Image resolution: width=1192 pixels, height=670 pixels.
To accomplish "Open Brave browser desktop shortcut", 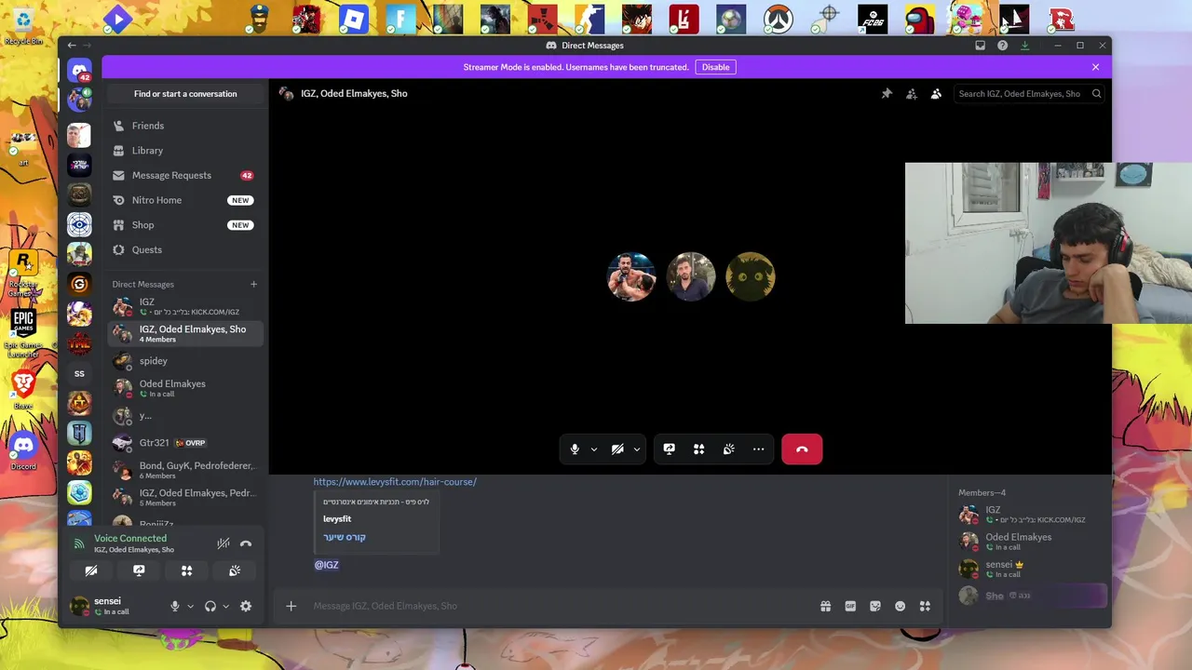I will 23,387.
